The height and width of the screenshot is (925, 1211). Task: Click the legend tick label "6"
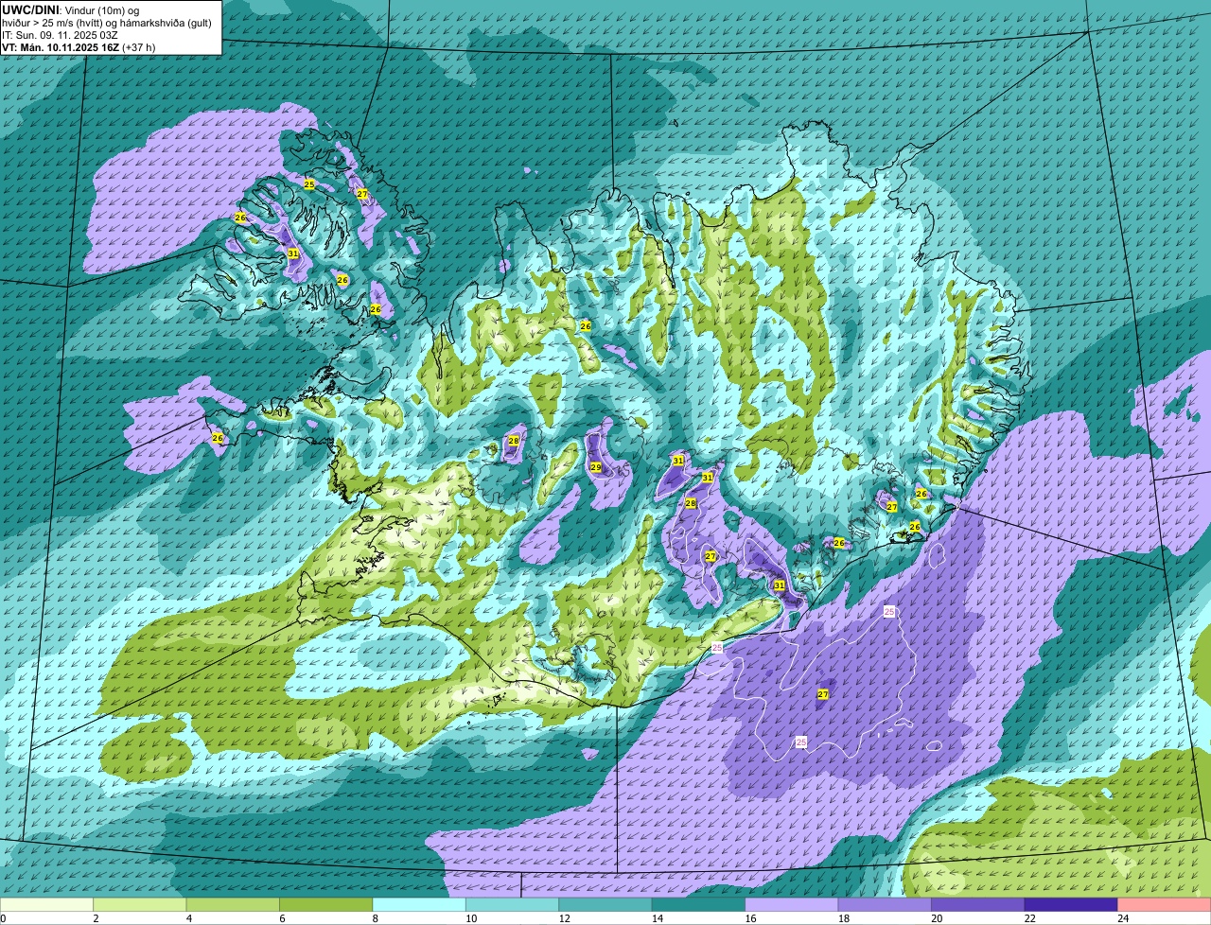280,918
